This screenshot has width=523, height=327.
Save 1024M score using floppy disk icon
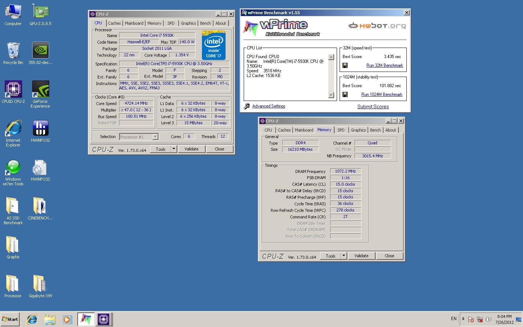point(345,94)
